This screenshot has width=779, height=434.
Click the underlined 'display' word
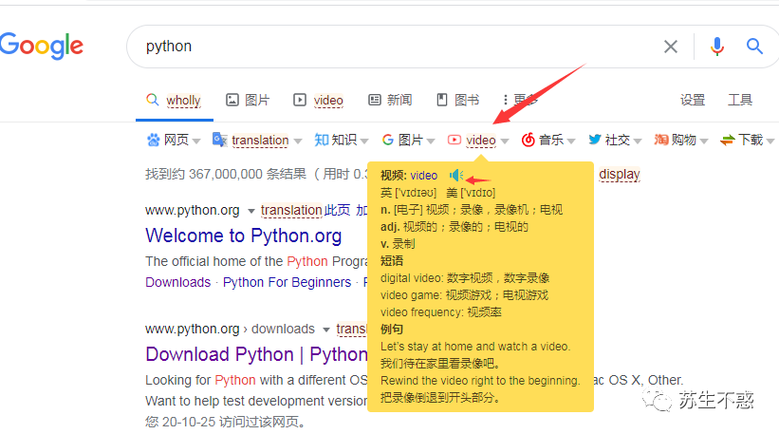click(x=619, y=175)
